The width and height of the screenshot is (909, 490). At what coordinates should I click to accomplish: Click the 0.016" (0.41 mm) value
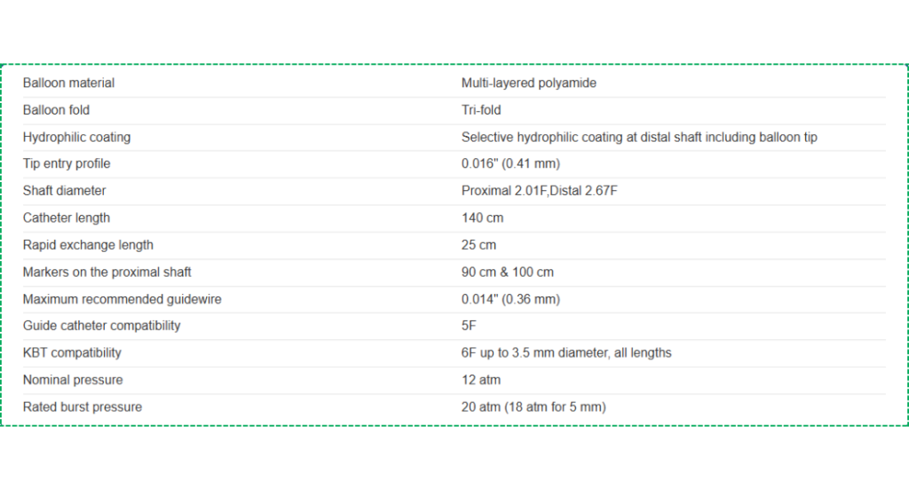point(510,164)
